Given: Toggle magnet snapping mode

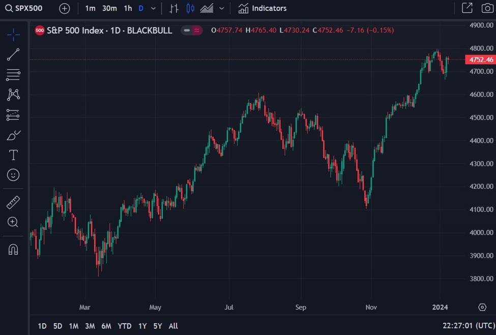Looking at the screenshot, I should click(13, 249).
